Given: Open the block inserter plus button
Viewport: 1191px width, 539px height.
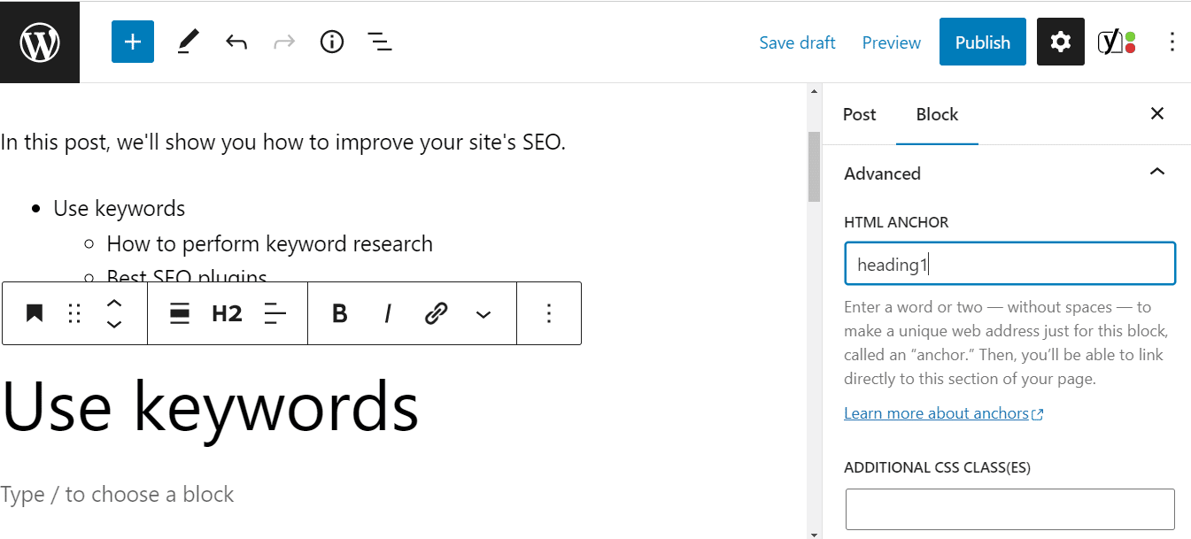Looking at the screenshot, I should (x=133, y=42).
